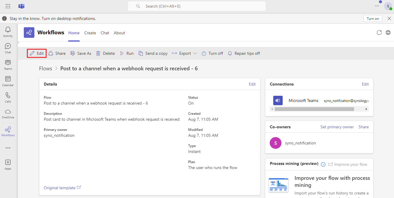This screenshot has height=198, width=394.
Task: Go back to Flows breadcrumb
Action: (x=46, y=69)
